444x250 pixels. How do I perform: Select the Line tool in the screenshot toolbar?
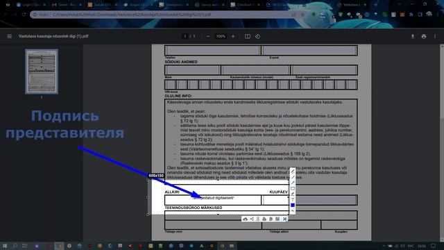(x=293, y=177)
